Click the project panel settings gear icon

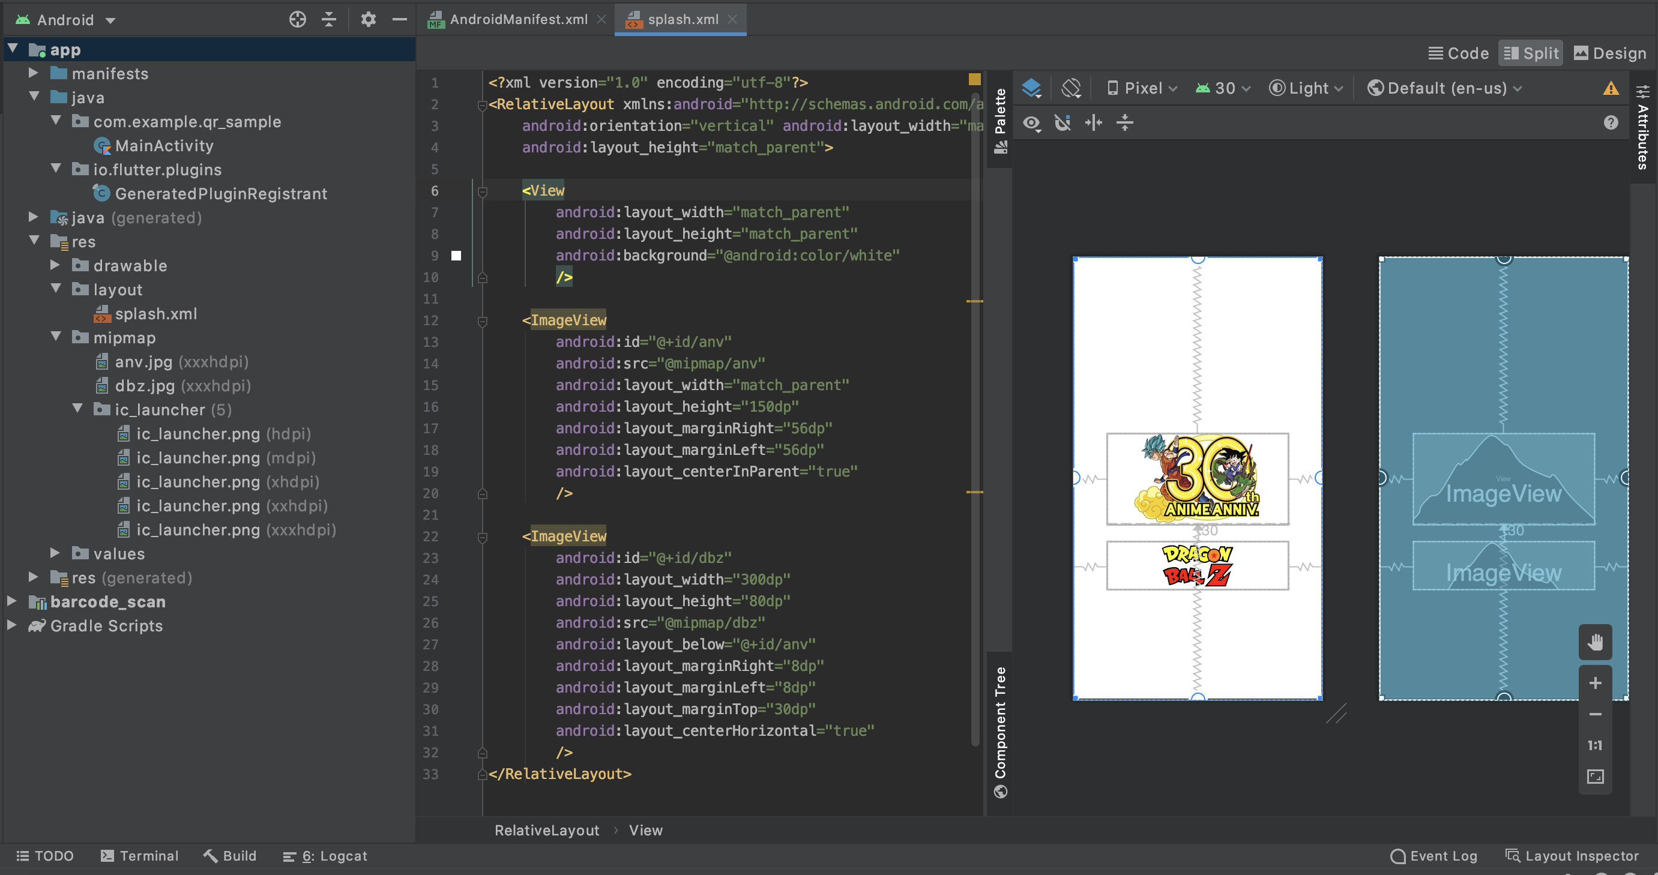click(368, 19)
